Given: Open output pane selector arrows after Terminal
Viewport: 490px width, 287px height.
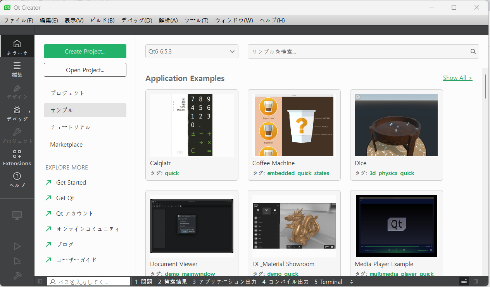Looking at the screenshot, I should (352, 282).
